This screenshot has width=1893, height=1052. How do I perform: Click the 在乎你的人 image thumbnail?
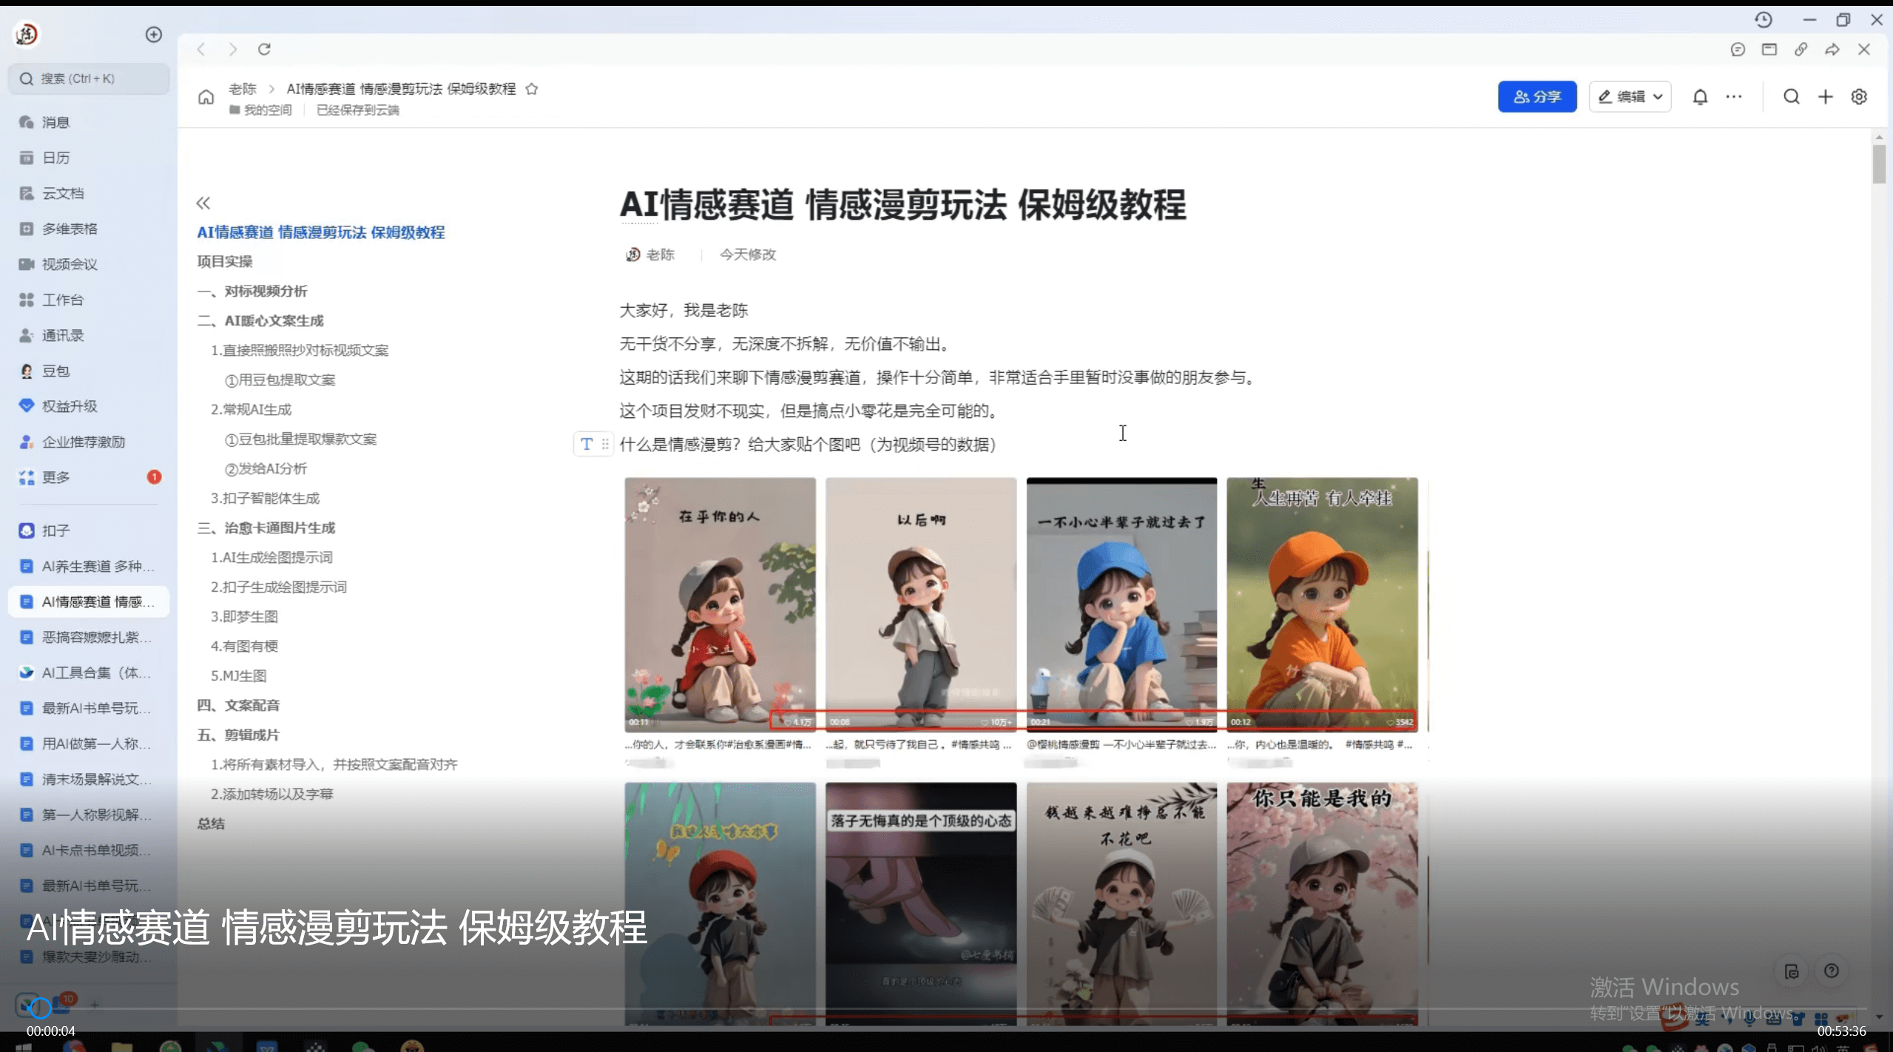point(719,604)
